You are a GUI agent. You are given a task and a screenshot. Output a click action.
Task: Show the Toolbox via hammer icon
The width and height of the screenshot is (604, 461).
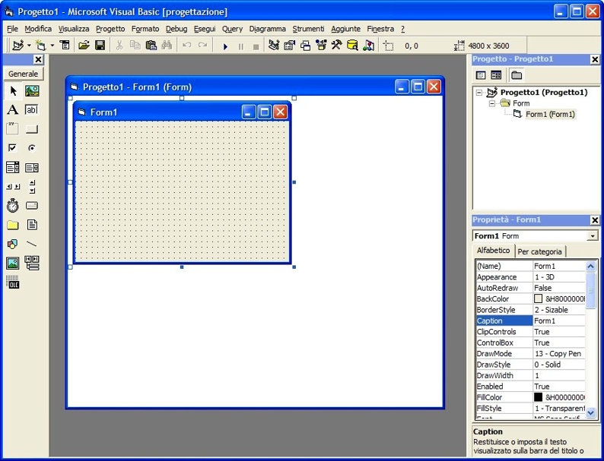click(336, 46)
